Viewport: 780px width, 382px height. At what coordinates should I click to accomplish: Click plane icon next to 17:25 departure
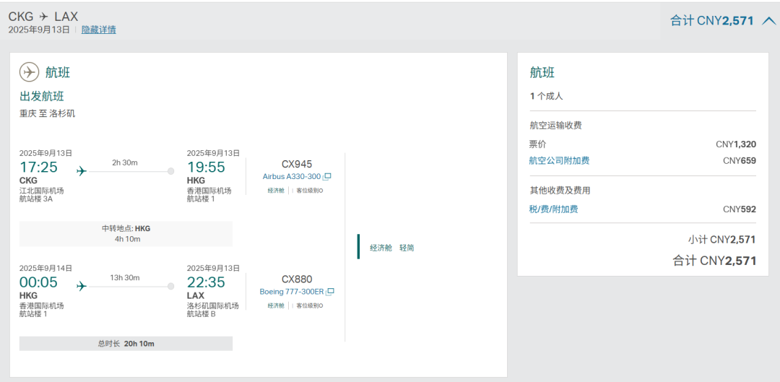81,170
